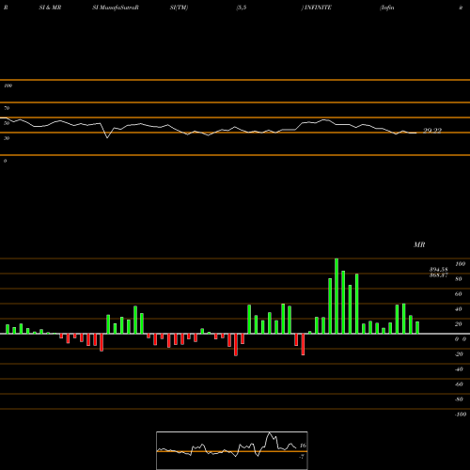
Task: Click the RSI axis label '30'
Action: click(x=7, y=138)
